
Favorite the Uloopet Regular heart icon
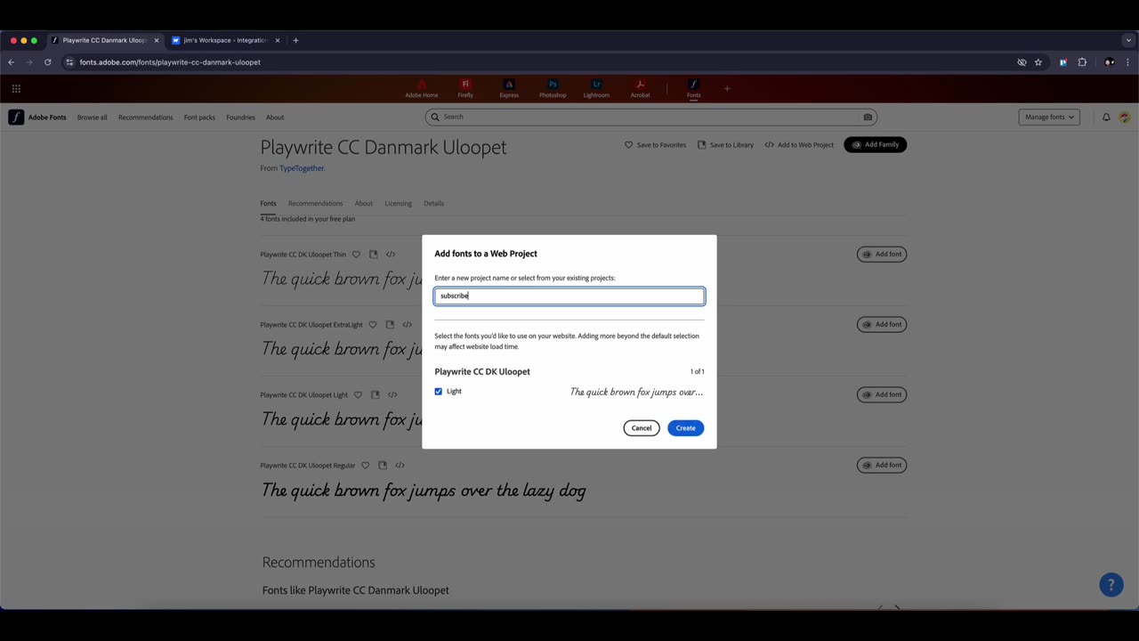(366, 466)
